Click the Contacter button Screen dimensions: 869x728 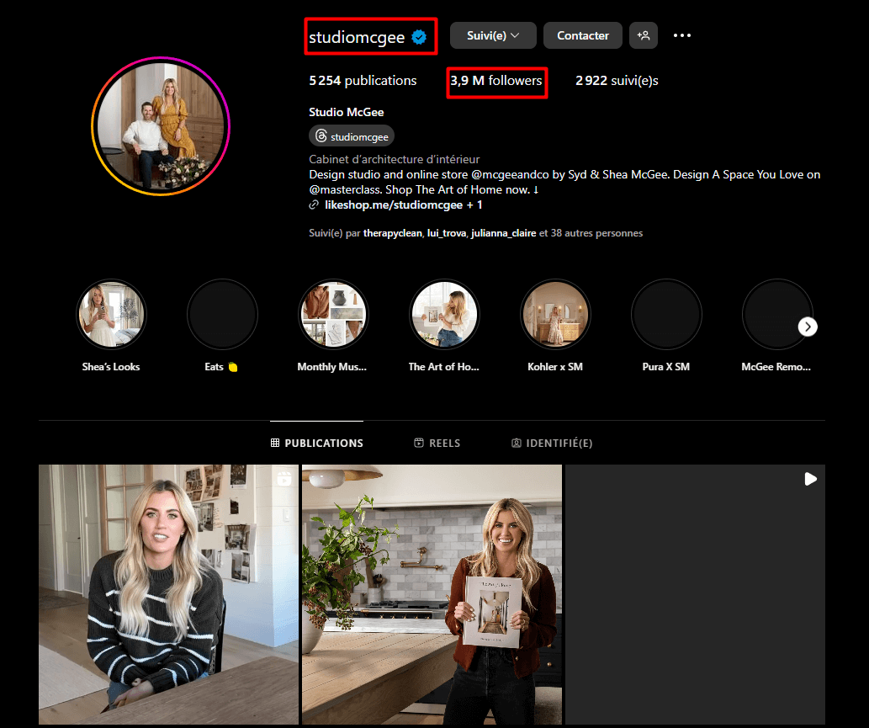582,35
